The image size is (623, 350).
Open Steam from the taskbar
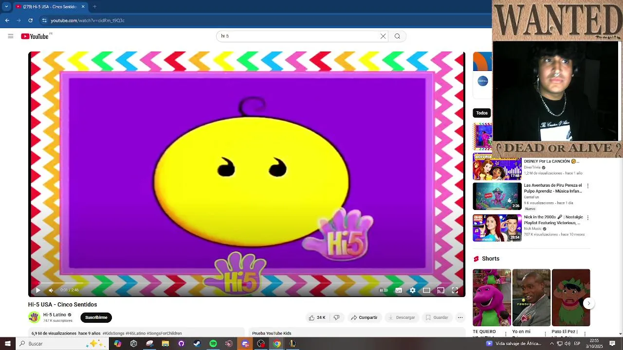pyautogui.click(x=197, y=344)
